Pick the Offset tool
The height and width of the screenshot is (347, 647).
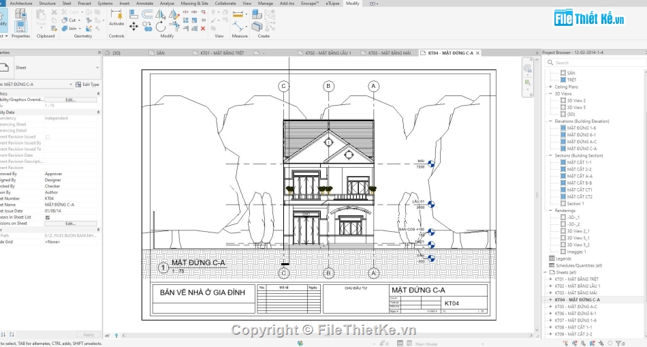147,14
